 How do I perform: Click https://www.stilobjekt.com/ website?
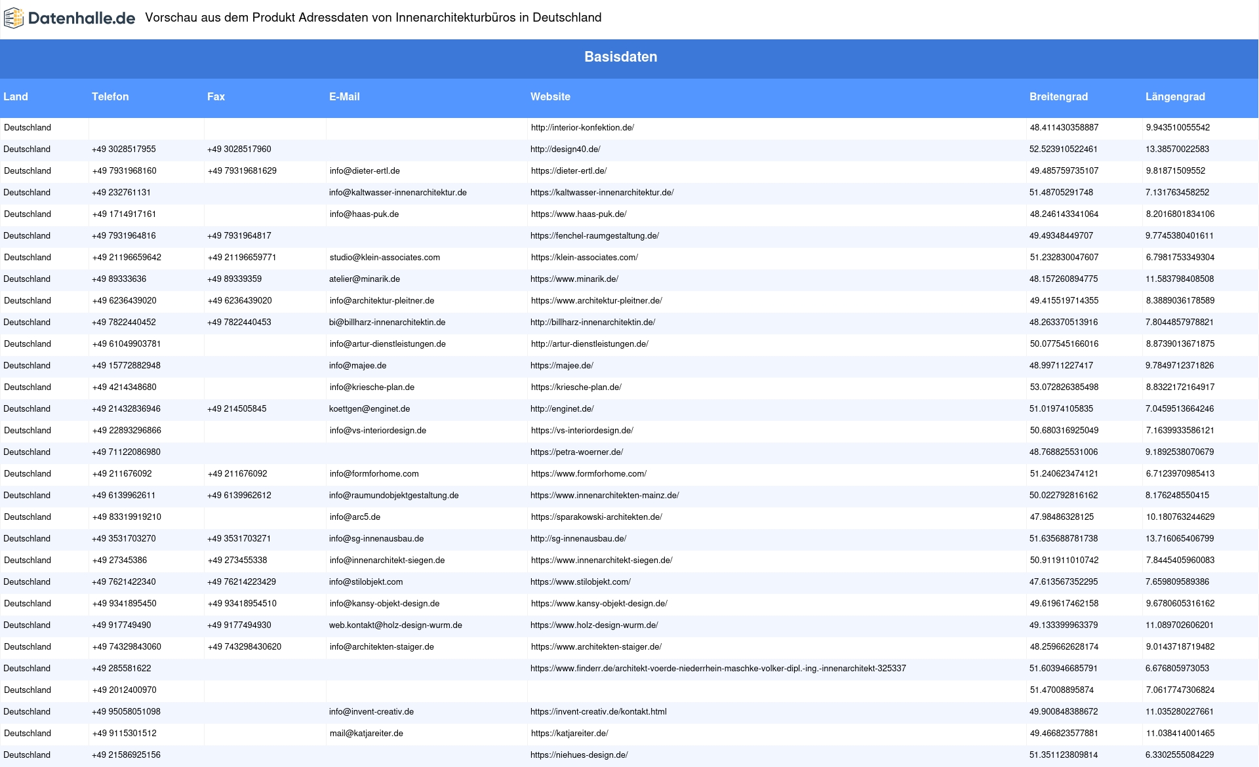(x=580, y=582)
